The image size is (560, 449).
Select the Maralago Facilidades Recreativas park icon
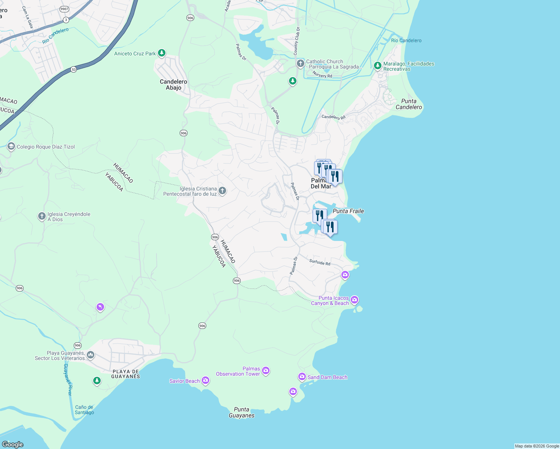(377, 65)
